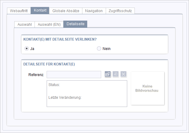The image size is (189, 133).
Task: Select the Ja radio button
Action: click(x=27, y=48)
